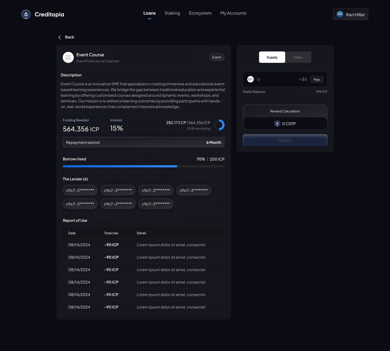Click the Funding Needed label

[76, 120]
